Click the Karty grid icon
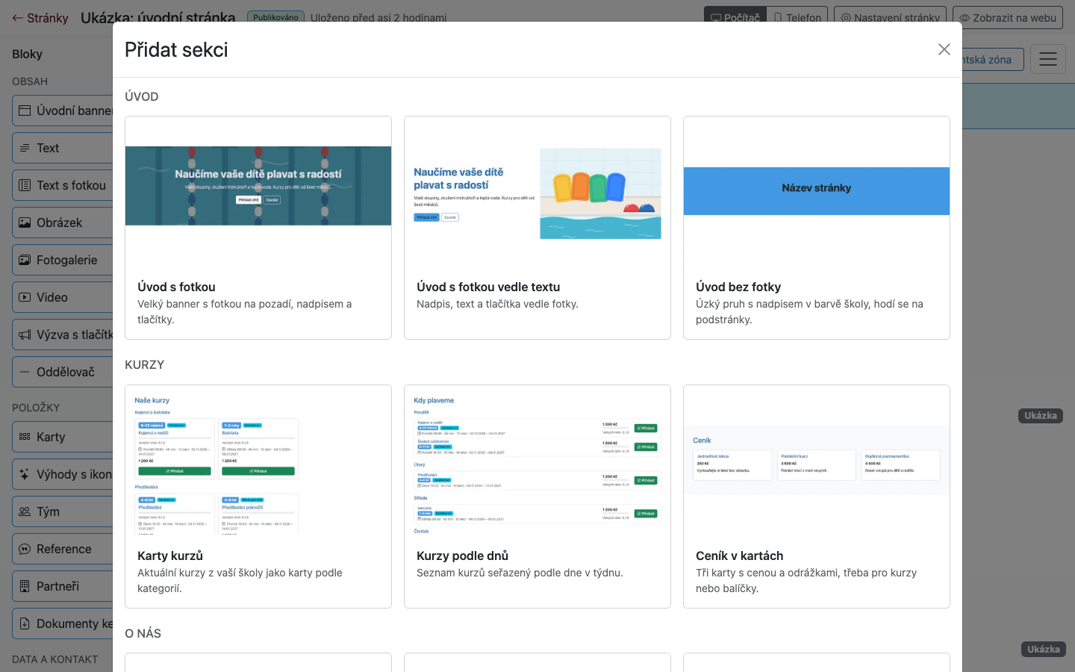Screen dimensions: 1075x672 [25, 437]
